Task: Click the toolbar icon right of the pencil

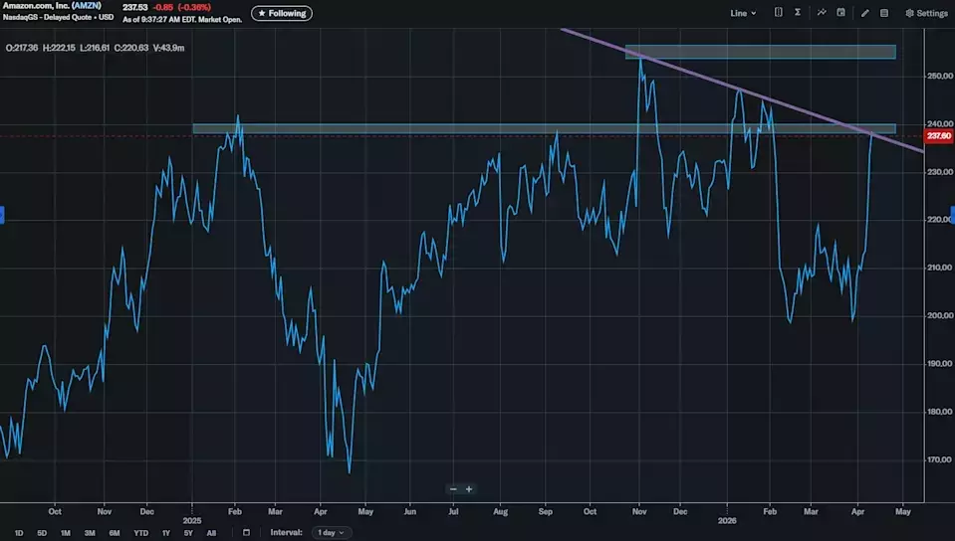Action: 884,13
